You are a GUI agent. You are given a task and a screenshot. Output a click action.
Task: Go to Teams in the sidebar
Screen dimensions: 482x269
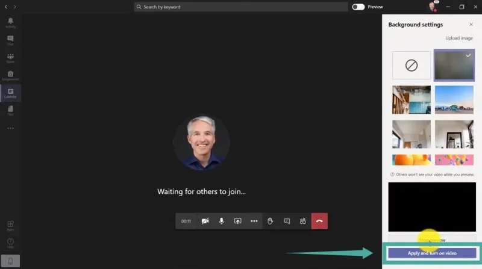pos(10,58)
